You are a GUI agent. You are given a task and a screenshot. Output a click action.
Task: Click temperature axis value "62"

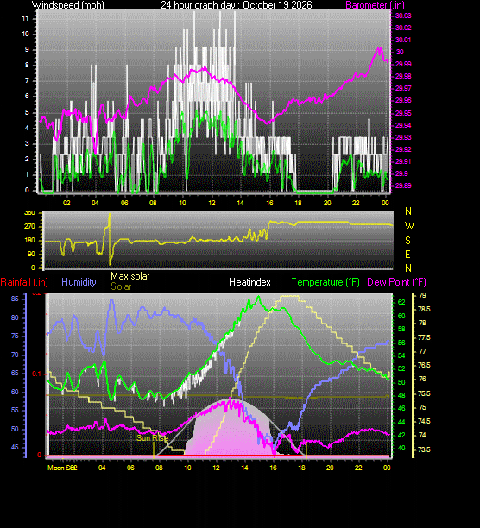401,302
